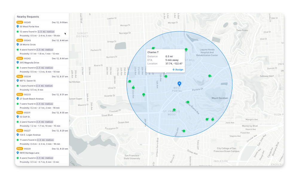Click the 37.74, -122.47 location value

174,64
